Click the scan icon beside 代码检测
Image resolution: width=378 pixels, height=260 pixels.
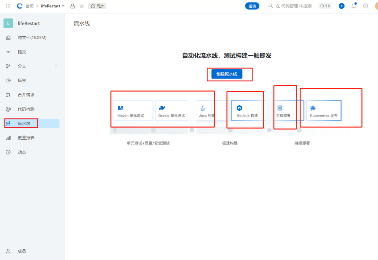(x=8, y=109)
